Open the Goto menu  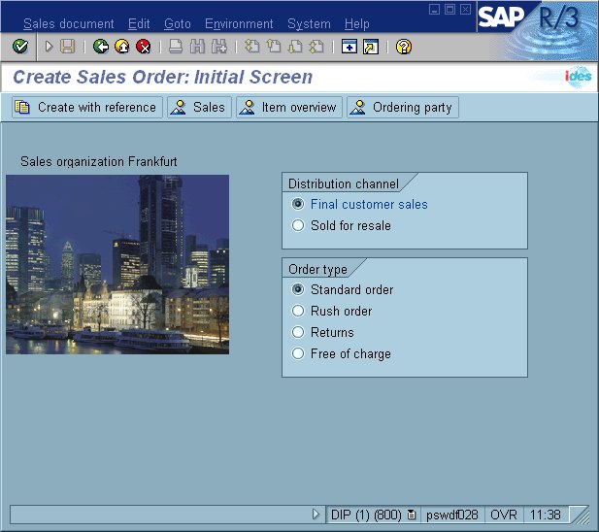177,24
